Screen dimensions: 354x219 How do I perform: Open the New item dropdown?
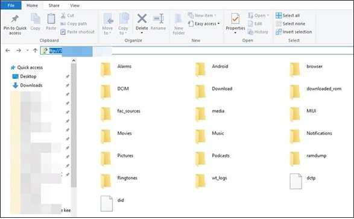tap(202, 15)
